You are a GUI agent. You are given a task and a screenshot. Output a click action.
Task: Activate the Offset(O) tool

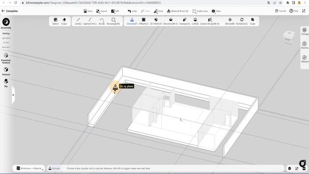143,21
